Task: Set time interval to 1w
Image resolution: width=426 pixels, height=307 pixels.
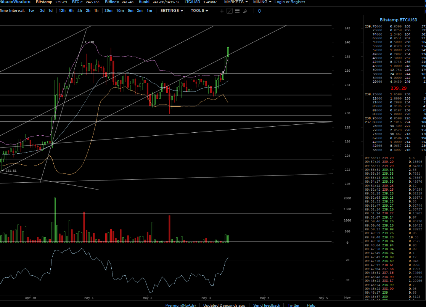Action: tap(31, 11)
